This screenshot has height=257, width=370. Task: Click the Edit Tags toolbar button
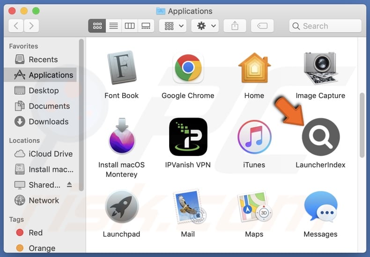click(x=262, y=26)
